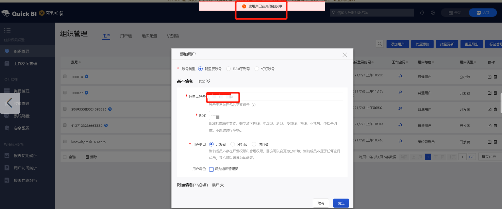502x209 pixels.
Task: Open 工作空间管理 in the sidebar
Action: coord(25,64)
